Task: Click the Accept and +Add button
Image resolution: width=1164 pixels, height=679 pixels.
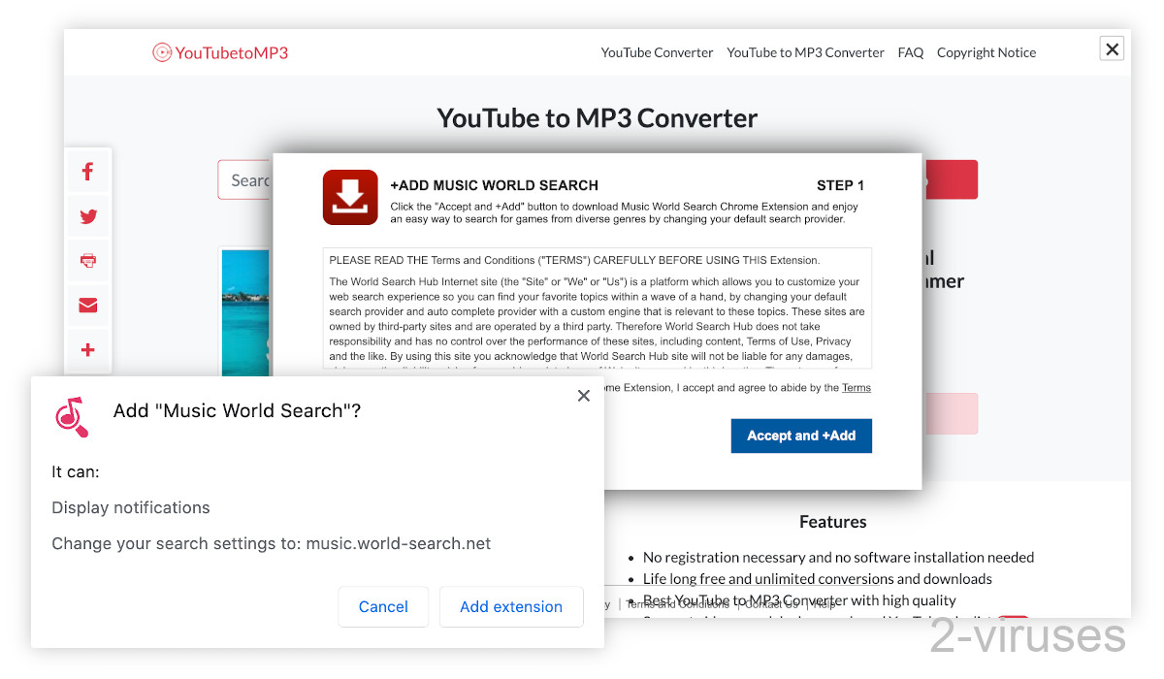Action: (x=801, y=436)
